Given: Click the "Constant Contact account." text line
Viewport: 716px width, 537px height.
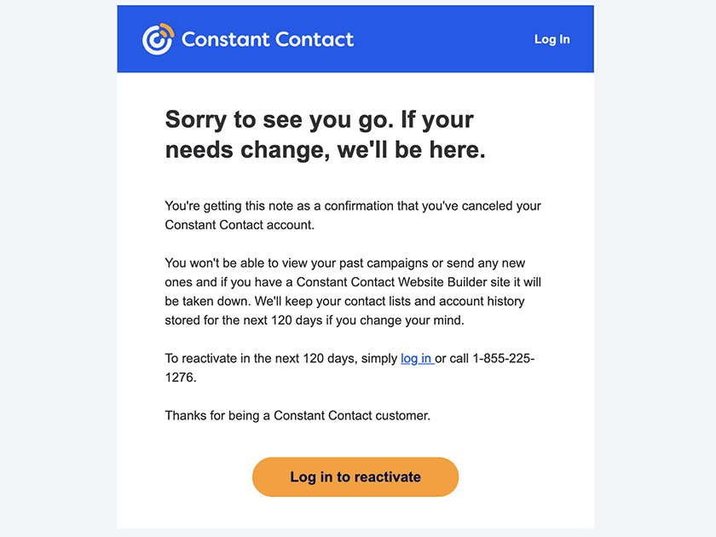Looking at the screenshot, I should (240, 225).
